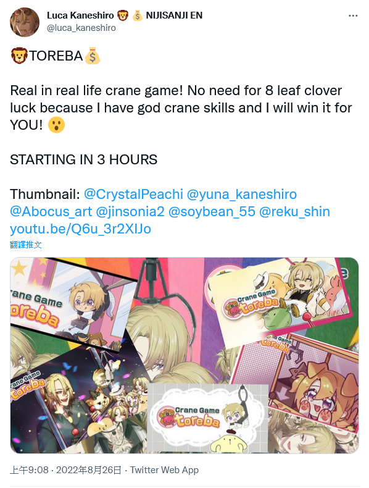369x488 pixels.
Task: Open the Crane Game toreba thumbnail image
Action: 184,355
